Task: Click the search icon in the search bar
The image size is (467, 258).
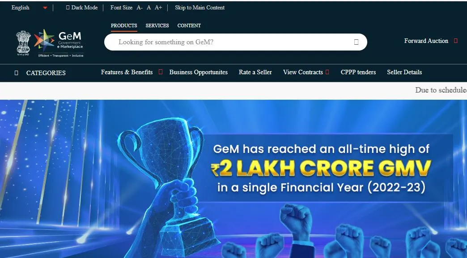Action: [356, 42]
